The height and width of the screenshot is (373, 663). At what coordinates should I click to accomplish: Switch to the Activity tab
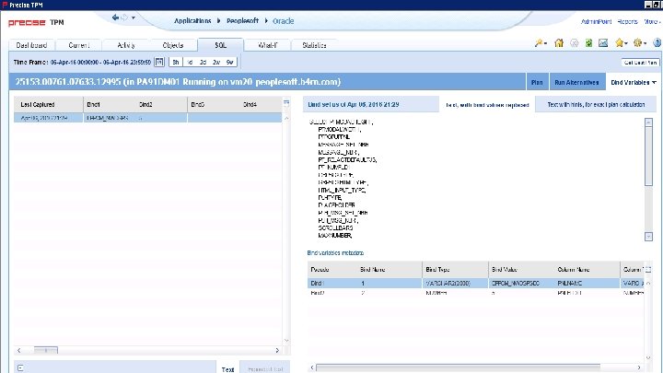tap(126, 45)
